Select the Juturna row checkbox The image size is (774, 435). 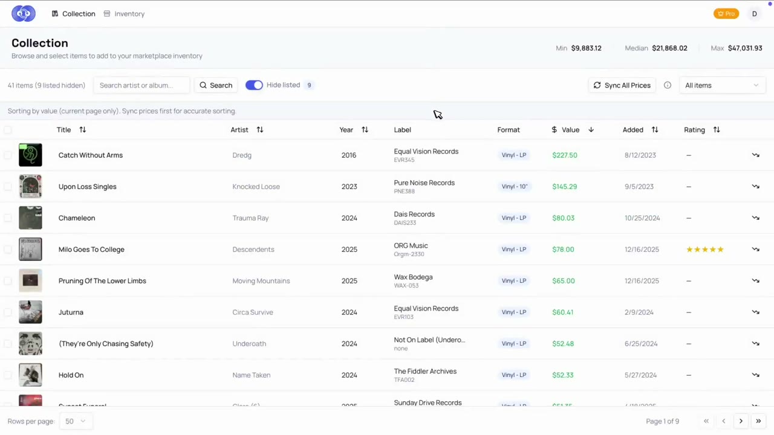7,312
